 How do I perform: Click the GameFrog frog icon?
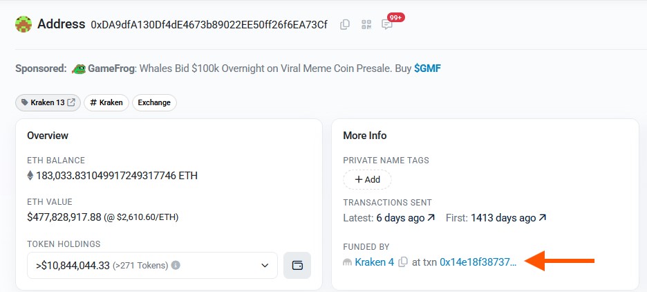coord(79,69)
